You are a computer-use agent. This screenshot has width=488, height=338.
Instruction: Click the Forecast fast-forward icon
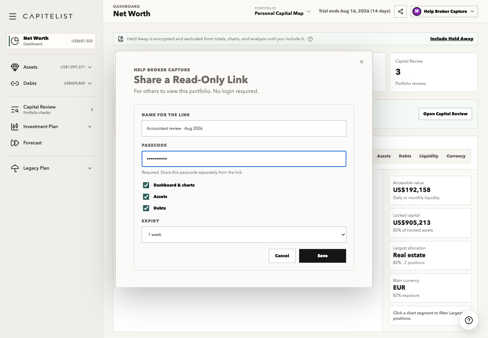[15, 143]
